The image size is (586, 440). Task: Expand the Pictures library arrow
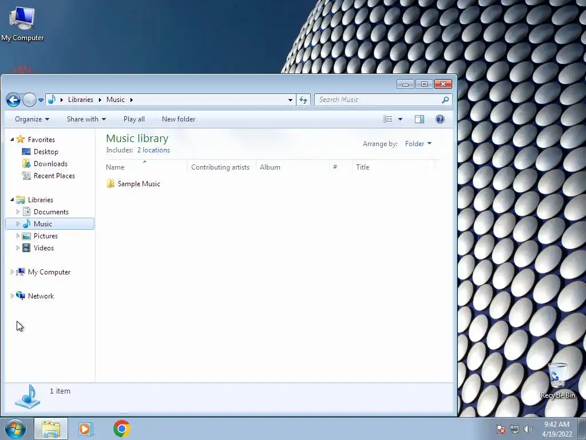click(x=18, y=235)
